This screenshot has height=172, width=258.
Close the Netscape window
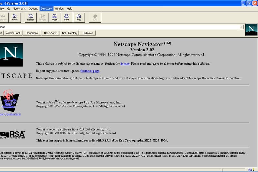[x=255, y=3]
